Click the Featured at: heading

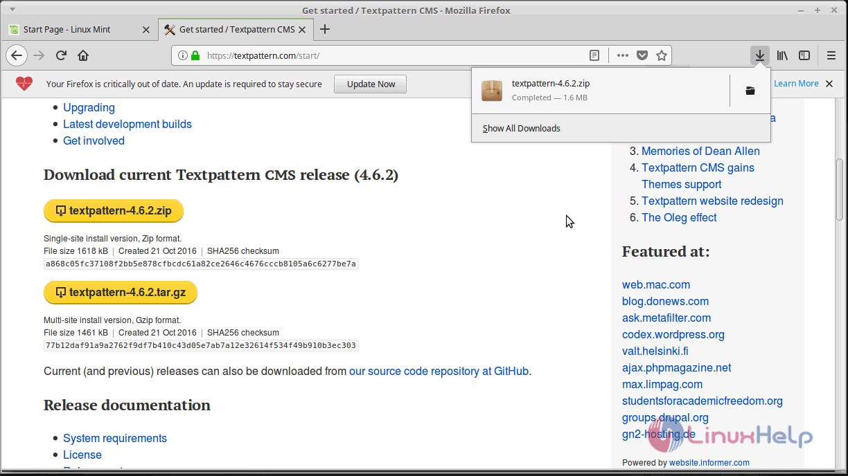click(666, 252)
